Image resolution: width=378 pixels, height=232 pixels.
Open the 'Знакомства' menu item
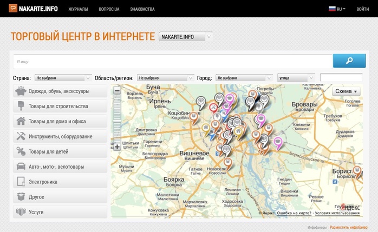142,9
